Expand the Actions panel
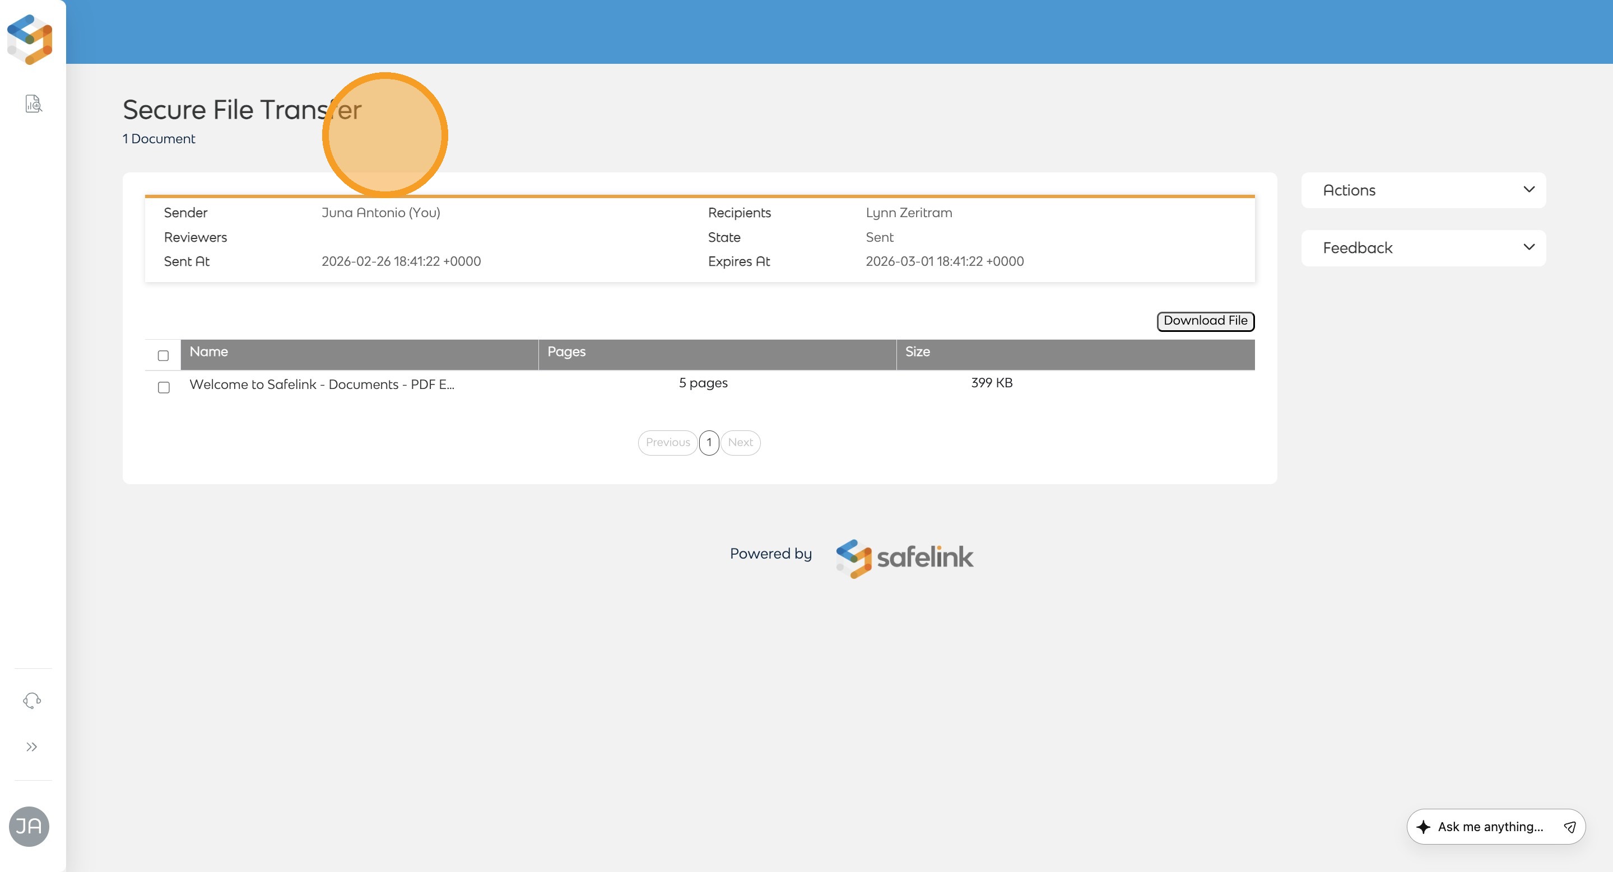Viewport: 1613px width, 872px height. pyautogui.click(x=1423, y=190)
